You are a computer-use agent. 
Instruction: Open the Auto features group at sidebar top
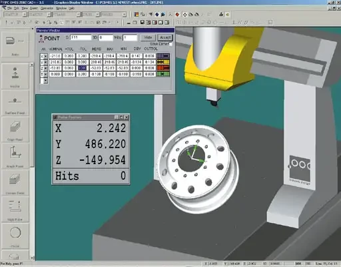15,45
